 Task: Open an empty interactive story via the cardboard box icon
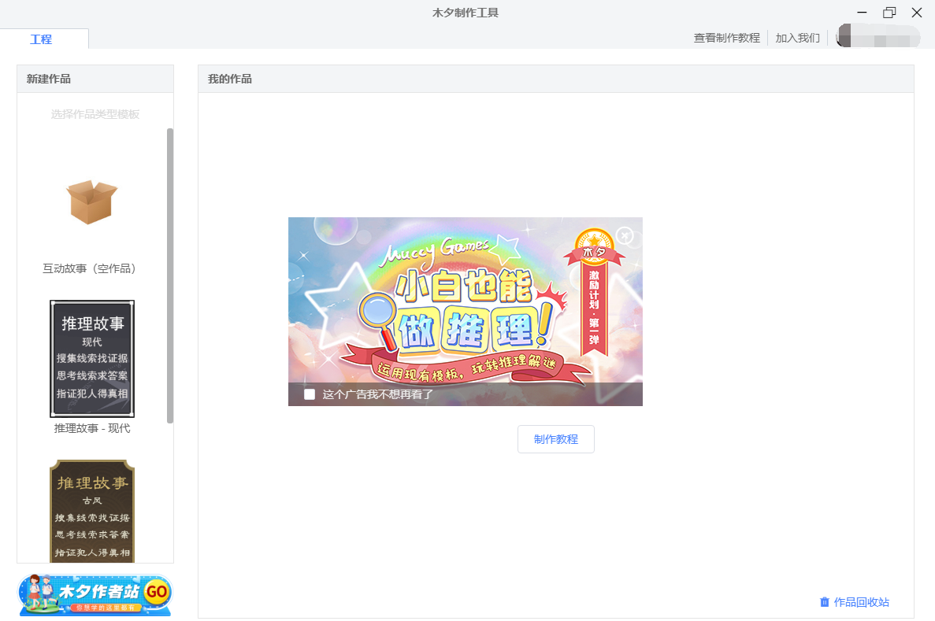pyautogui.click(x=91, y=201)
